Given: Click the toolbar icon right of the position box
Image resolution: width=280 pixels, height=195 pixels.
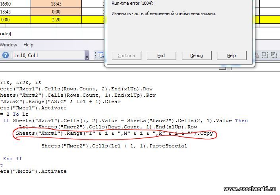Looking at the screenshot, I should click(100, 55).
